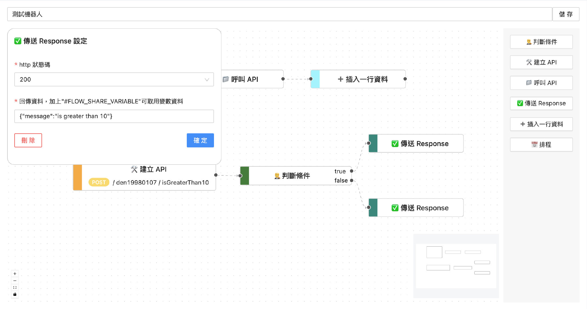Click the 回傳資料 JSON input field
Screen dimensions: 587x309
114,116
